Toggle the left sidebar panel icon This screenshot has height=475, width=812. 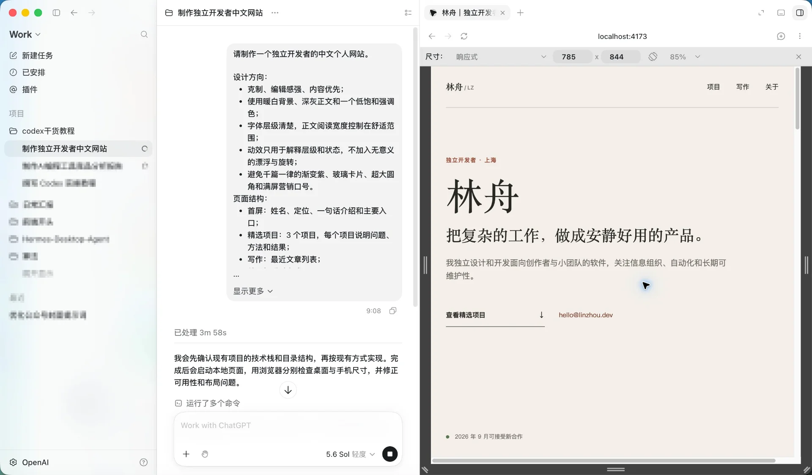(x=56, y=13)
